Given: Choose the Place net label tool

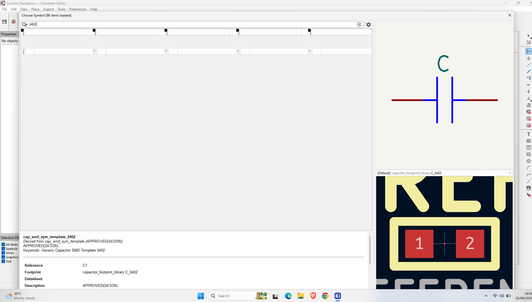Looking at the screenshot, I should pos(528,98).
